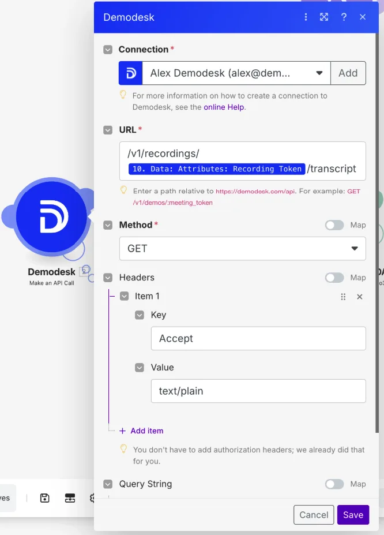Click the import/export icon in bottom toolbar
This screenshot has width=384, height=535.
click(70, 498)
